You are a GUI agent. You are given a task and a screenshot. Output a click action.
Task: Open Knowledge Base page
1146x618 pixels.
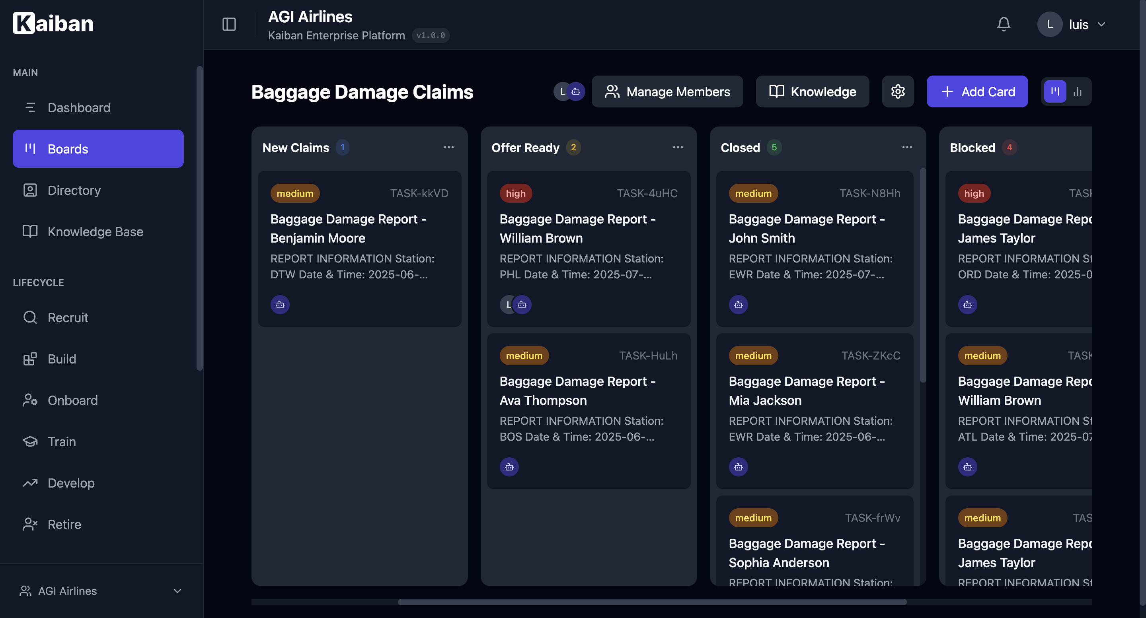[x=98, y=231]
